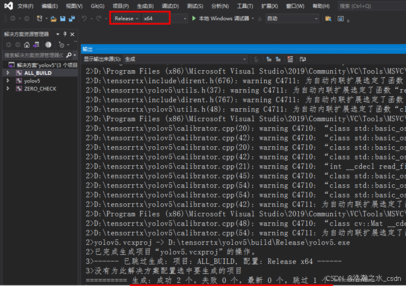Screen dimensions: 406x286
Task: Open the 分析(N) menu
Action: [220, 6]
